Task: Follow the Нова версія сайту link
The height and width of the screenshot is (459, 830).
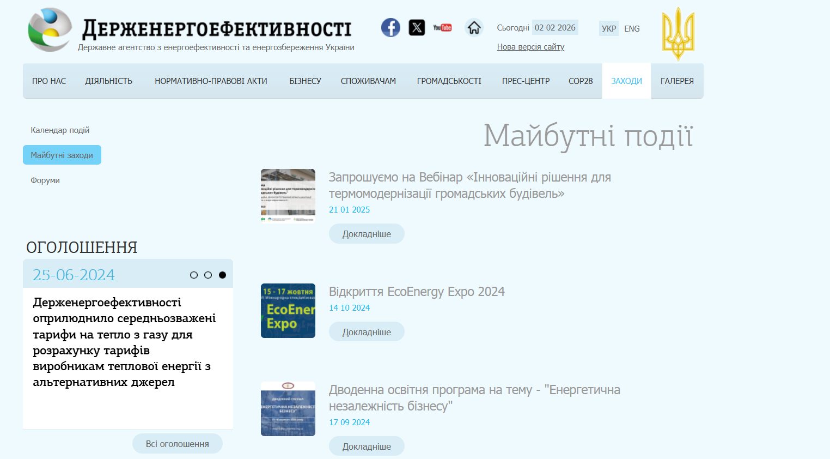Action: (x=530, y=47)
